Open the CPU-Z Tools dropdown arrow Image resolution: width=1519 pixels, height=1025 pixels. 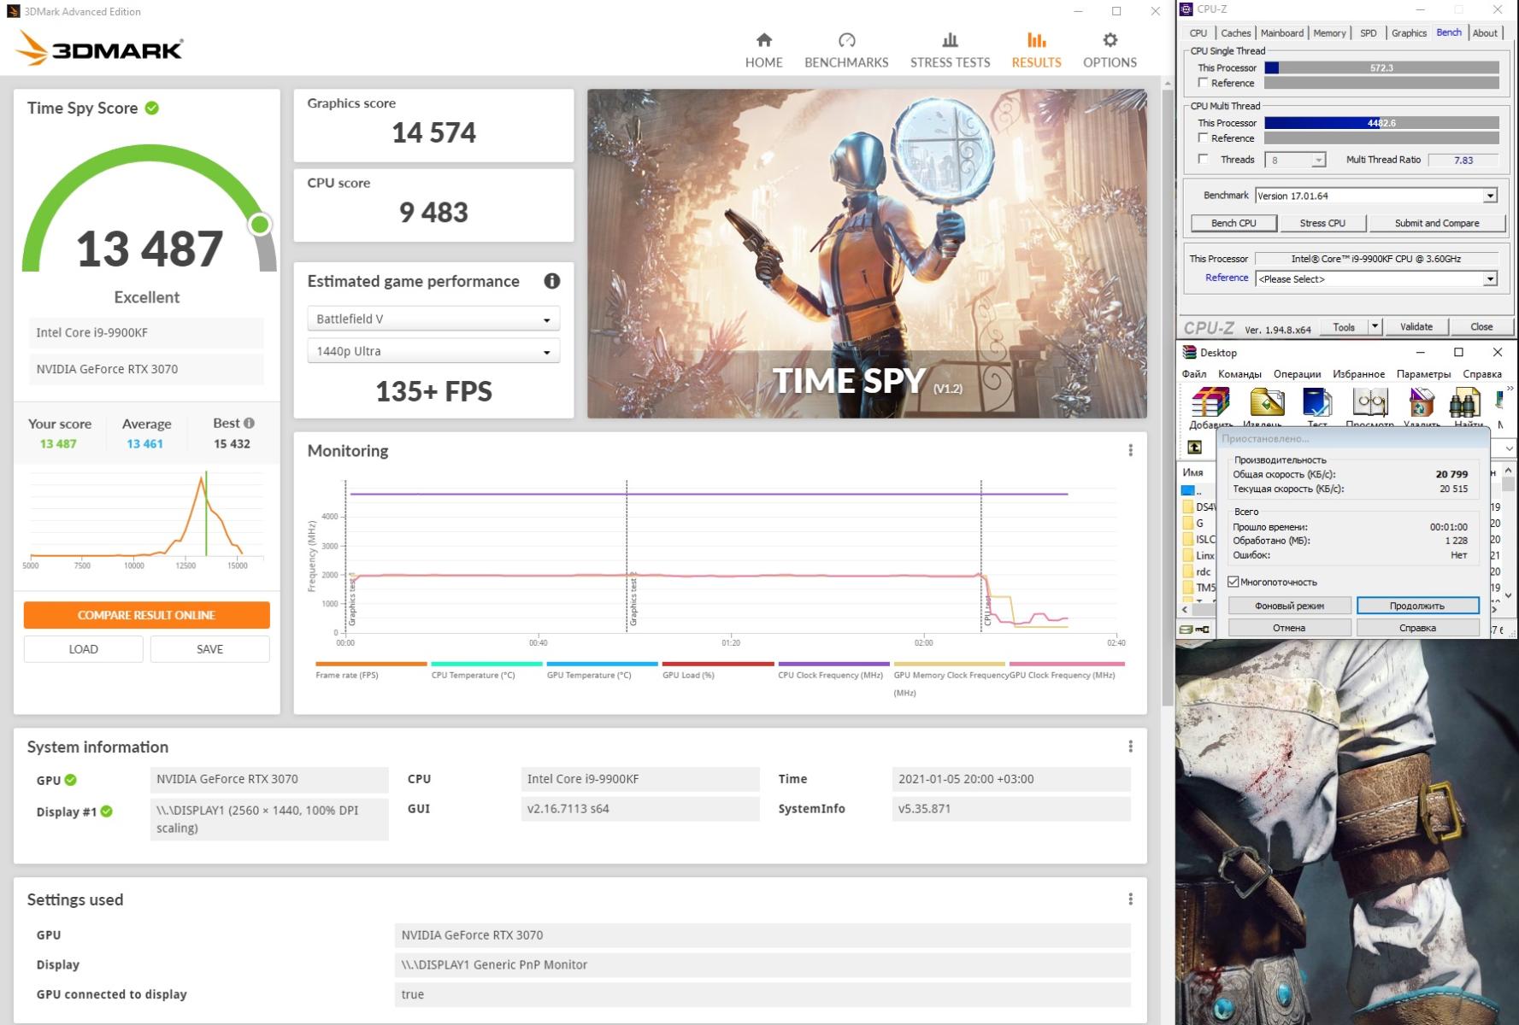pos(1375,326)
